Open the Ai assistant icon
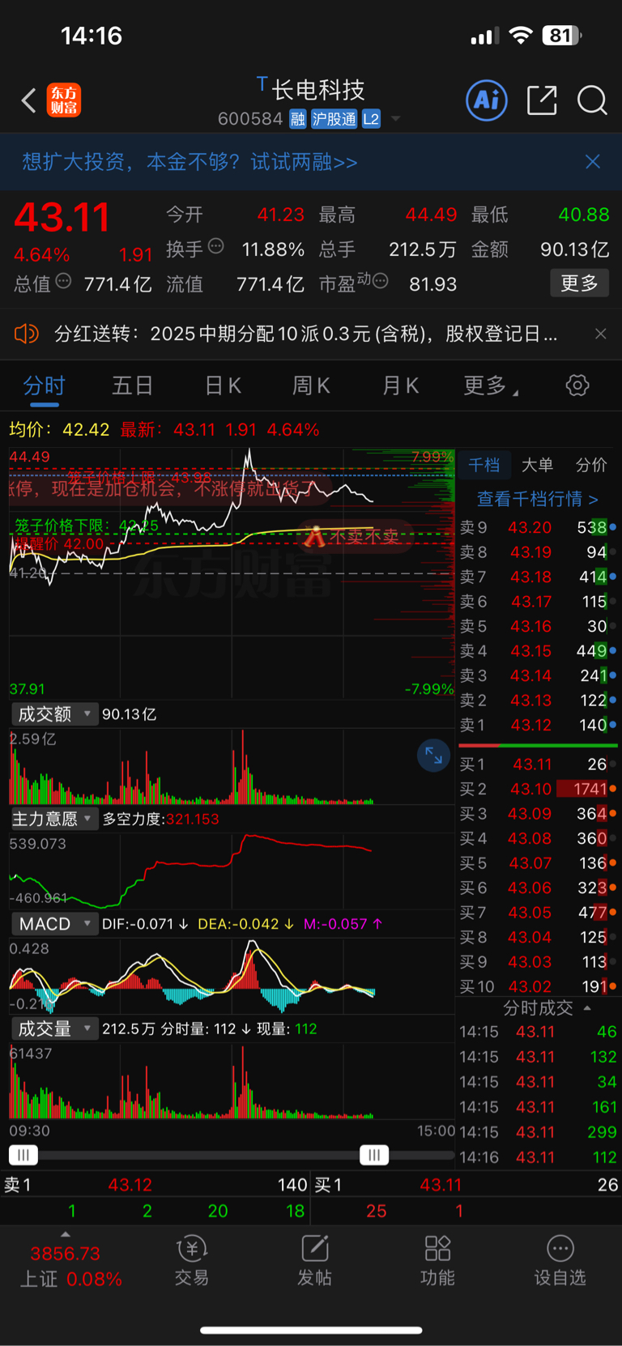This screenshot has width=622, height=1346. coord(487,100)
